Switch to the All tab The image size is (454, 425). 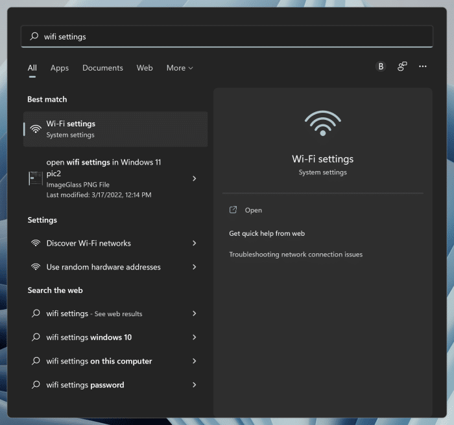tap(32, 68)
